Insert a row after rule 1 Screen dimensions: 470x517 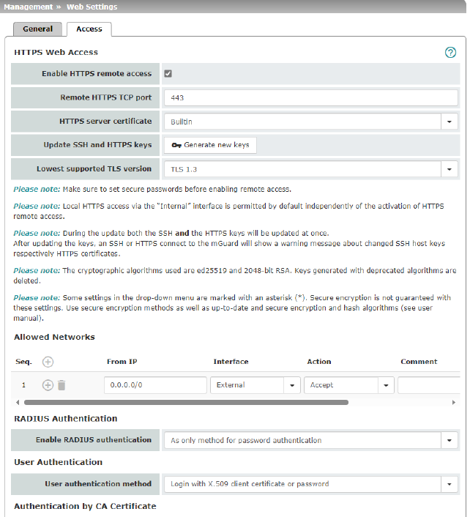[48, 384]
